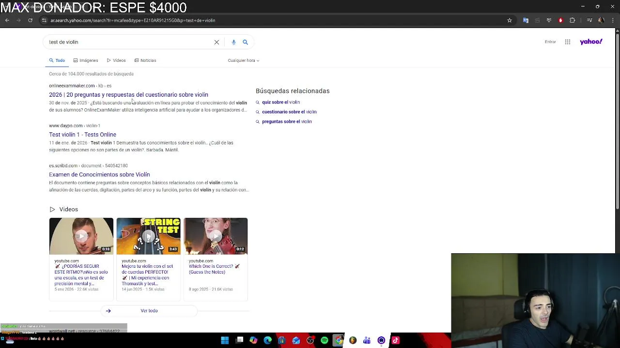
Task: Submit search with the magnifying glass icon
Action: [245, 42]
